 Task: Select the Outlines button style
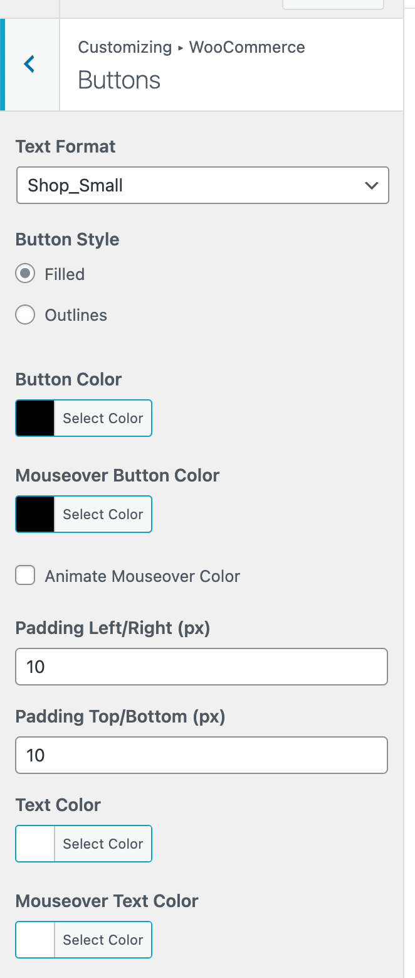coord(25,314)
